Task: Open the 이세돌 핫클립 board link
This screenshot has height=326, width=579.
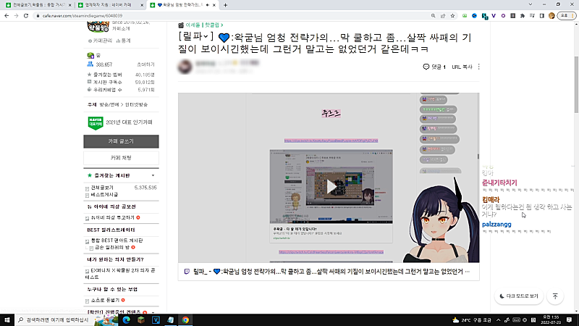Action: pyautogui.click(x=204, y=25)
